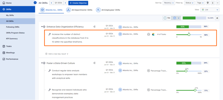Screen dimensions: 223x100
Task: Open the List view dropdown
Action: click(x=210, y=10)
